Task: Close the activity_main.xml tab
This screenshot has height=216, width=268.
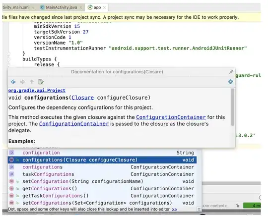Action: 33,7
